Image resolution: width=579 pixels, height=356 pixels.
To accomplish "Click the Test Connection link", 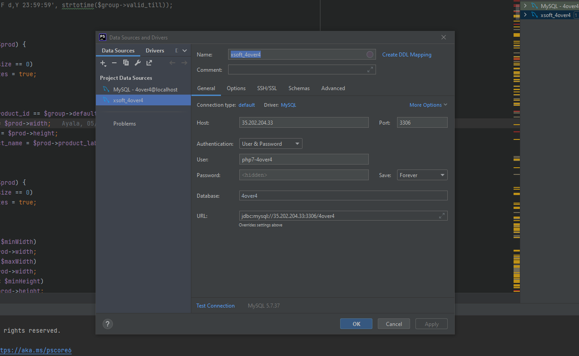I will tap(216, 306).
